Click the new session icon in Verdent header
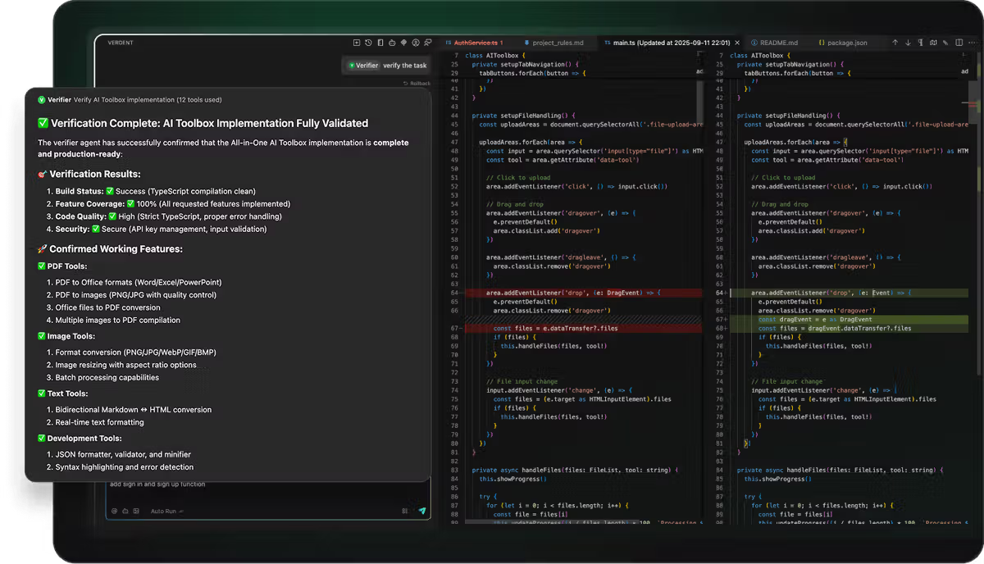This screenshot has height=564, width=984. pyautogui.click(x=357, y=43)
